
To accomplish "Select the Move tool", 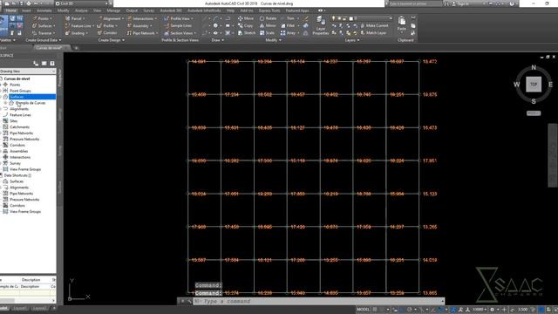I will coord(246,18).
